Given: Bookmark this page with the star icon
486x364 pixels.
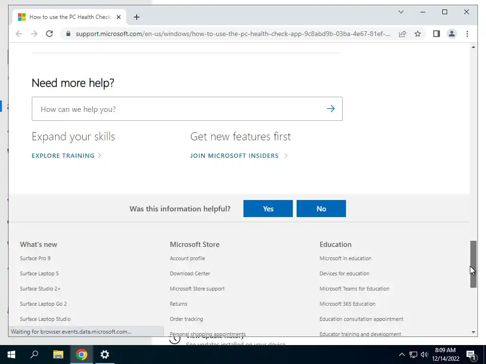Looking at the screenshot, I should (x=418, y=34).
